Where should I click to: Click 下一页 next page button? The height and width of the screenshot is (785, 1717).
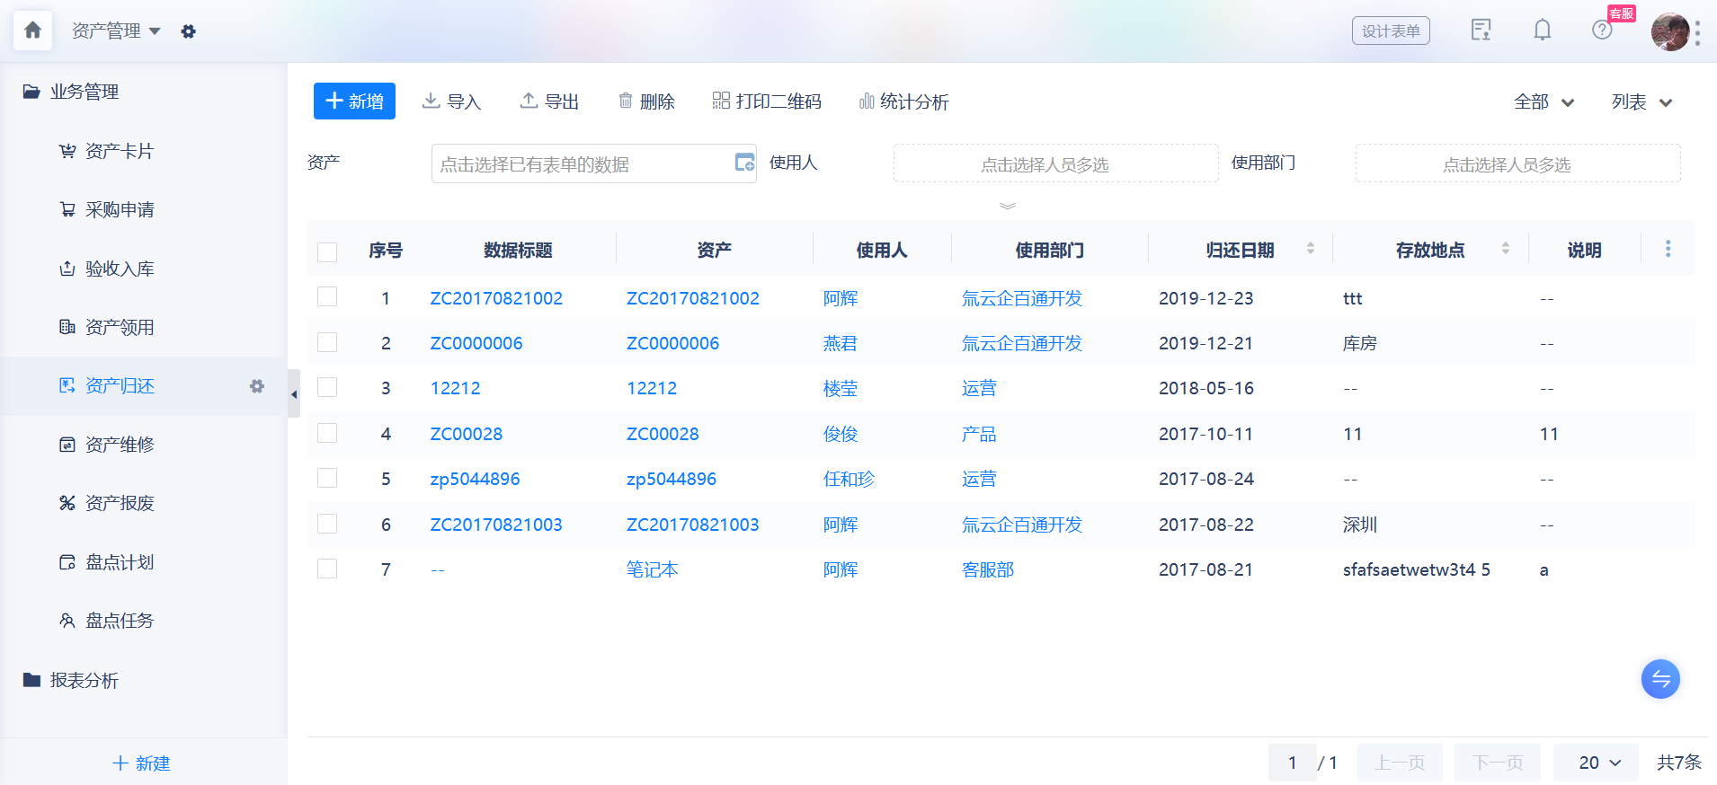point(1498,763)
